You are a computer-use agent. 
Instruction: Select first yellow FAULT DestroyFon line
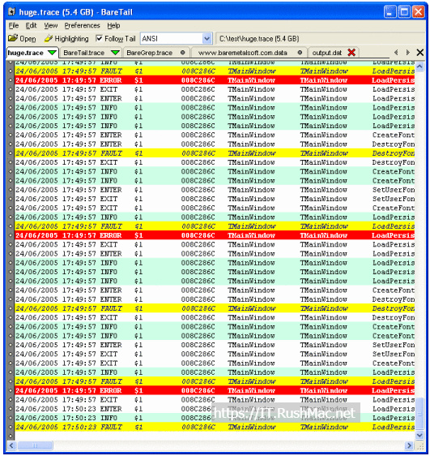pos(215,153)
